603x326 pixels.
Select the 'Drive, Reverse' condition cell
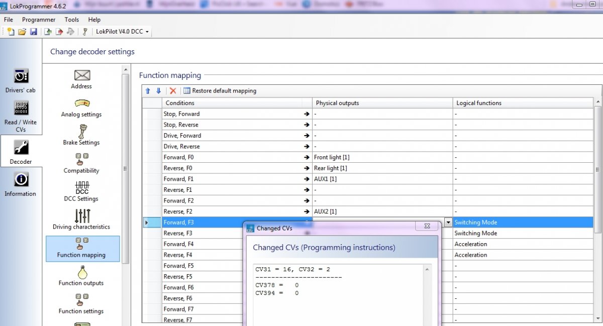pyautogui.click(x=237, y=147)
